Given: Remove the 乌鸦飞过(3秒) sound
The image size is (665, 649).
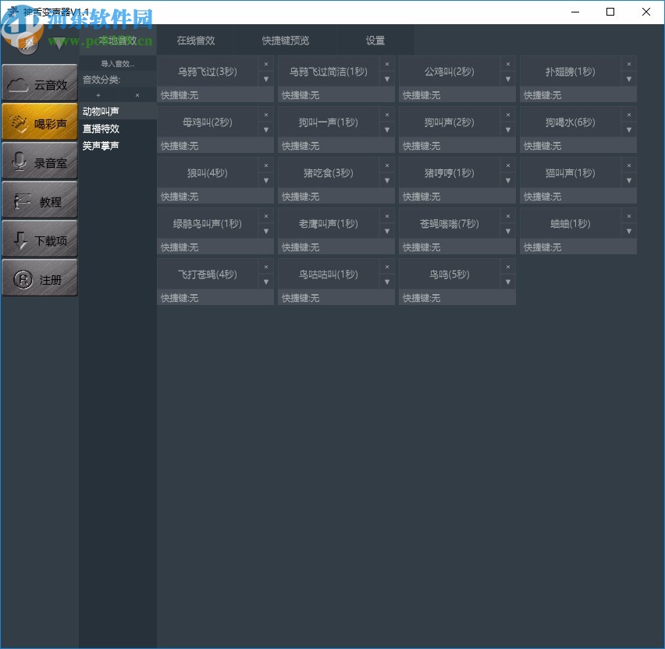Looking at the screenshot, I should pos(266,64).
